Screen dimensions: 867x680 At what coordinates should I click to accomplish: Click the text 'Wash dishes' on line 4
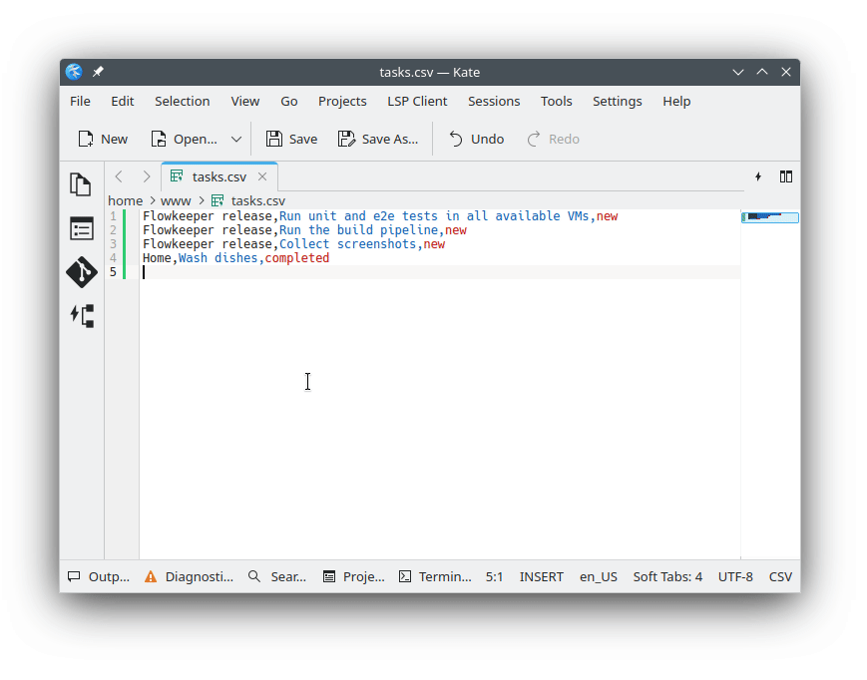pos(217,258)
